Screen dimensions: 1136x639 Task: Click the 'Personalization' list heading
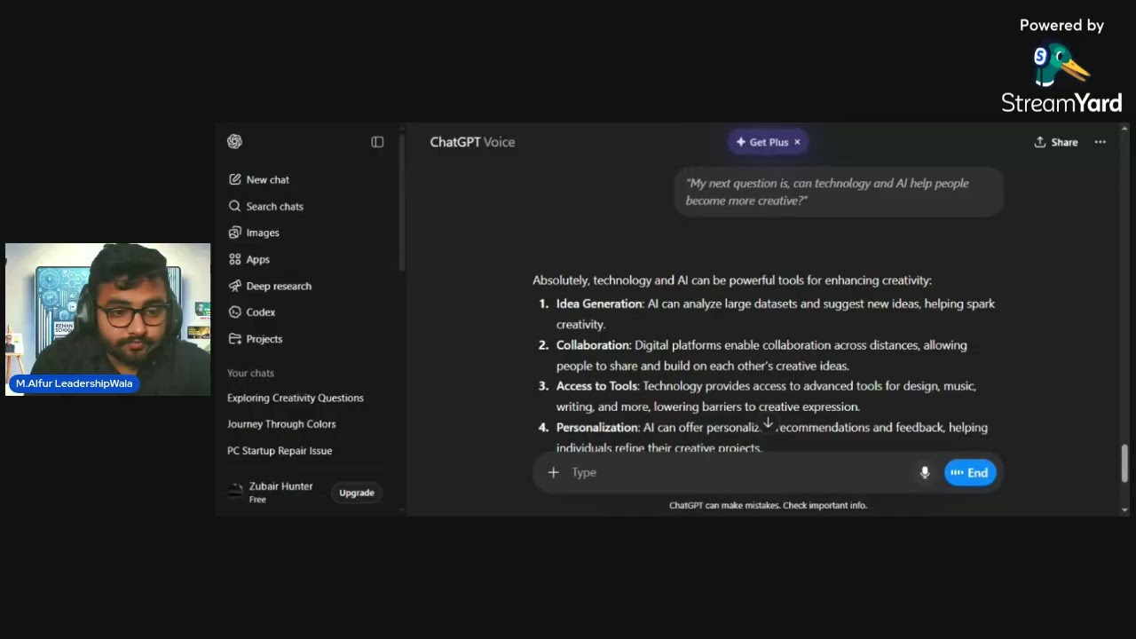(597, 428)
